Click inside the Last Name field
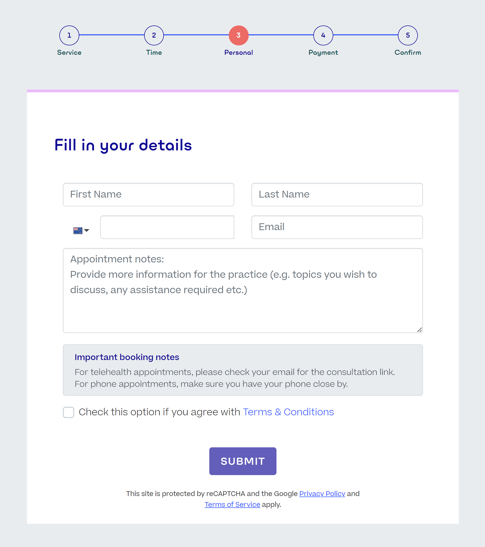 [x=337, y=195]
